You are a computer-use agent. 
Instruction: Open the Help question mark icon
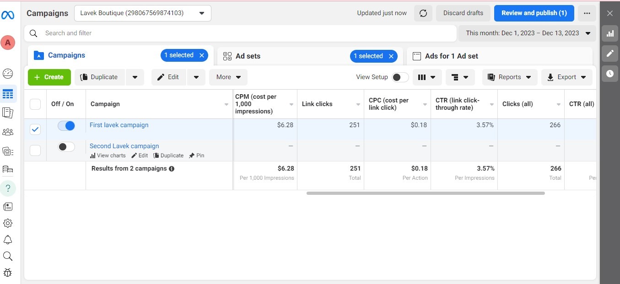pos(8,188)
